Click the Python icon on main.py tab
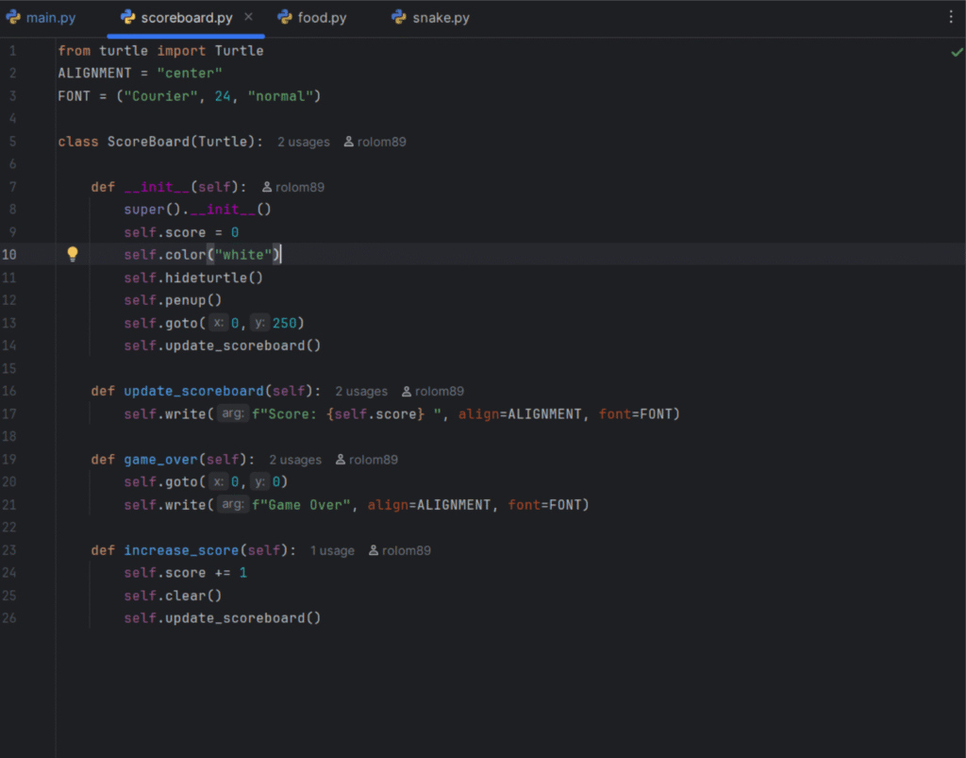Image resolution: width=966 pixels, height=758 pixels. tap(13, 17)
